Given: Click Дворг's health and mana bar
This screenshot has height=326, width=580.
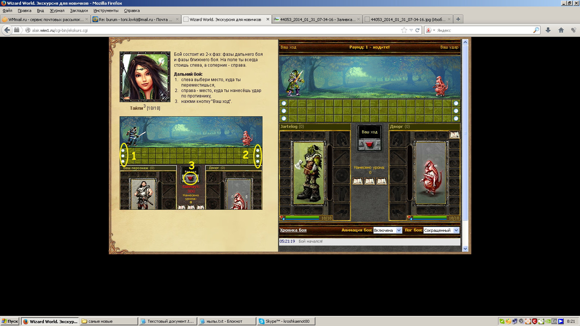Looking at the screenshot, I should pyautogui.click(x=434, y=218).
